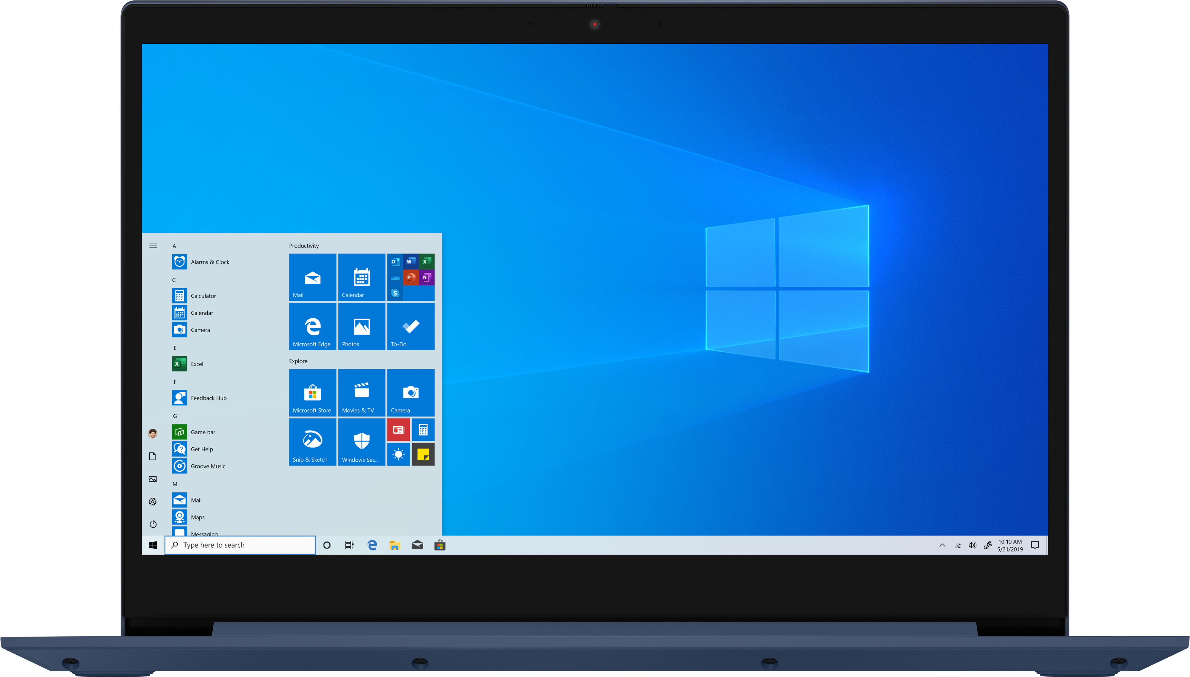Open Mail in the app list
The image size is (1190, 677).
pos(187,500)
